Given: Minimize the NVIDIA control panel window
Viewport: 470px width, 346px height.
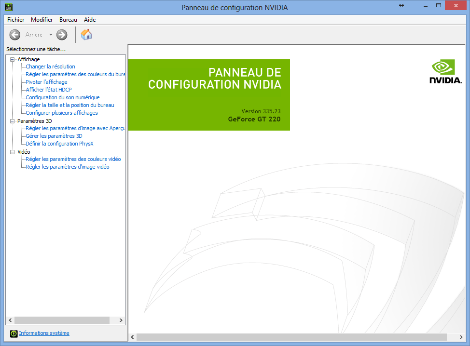Looking at the screenshot, I should 425,6.
